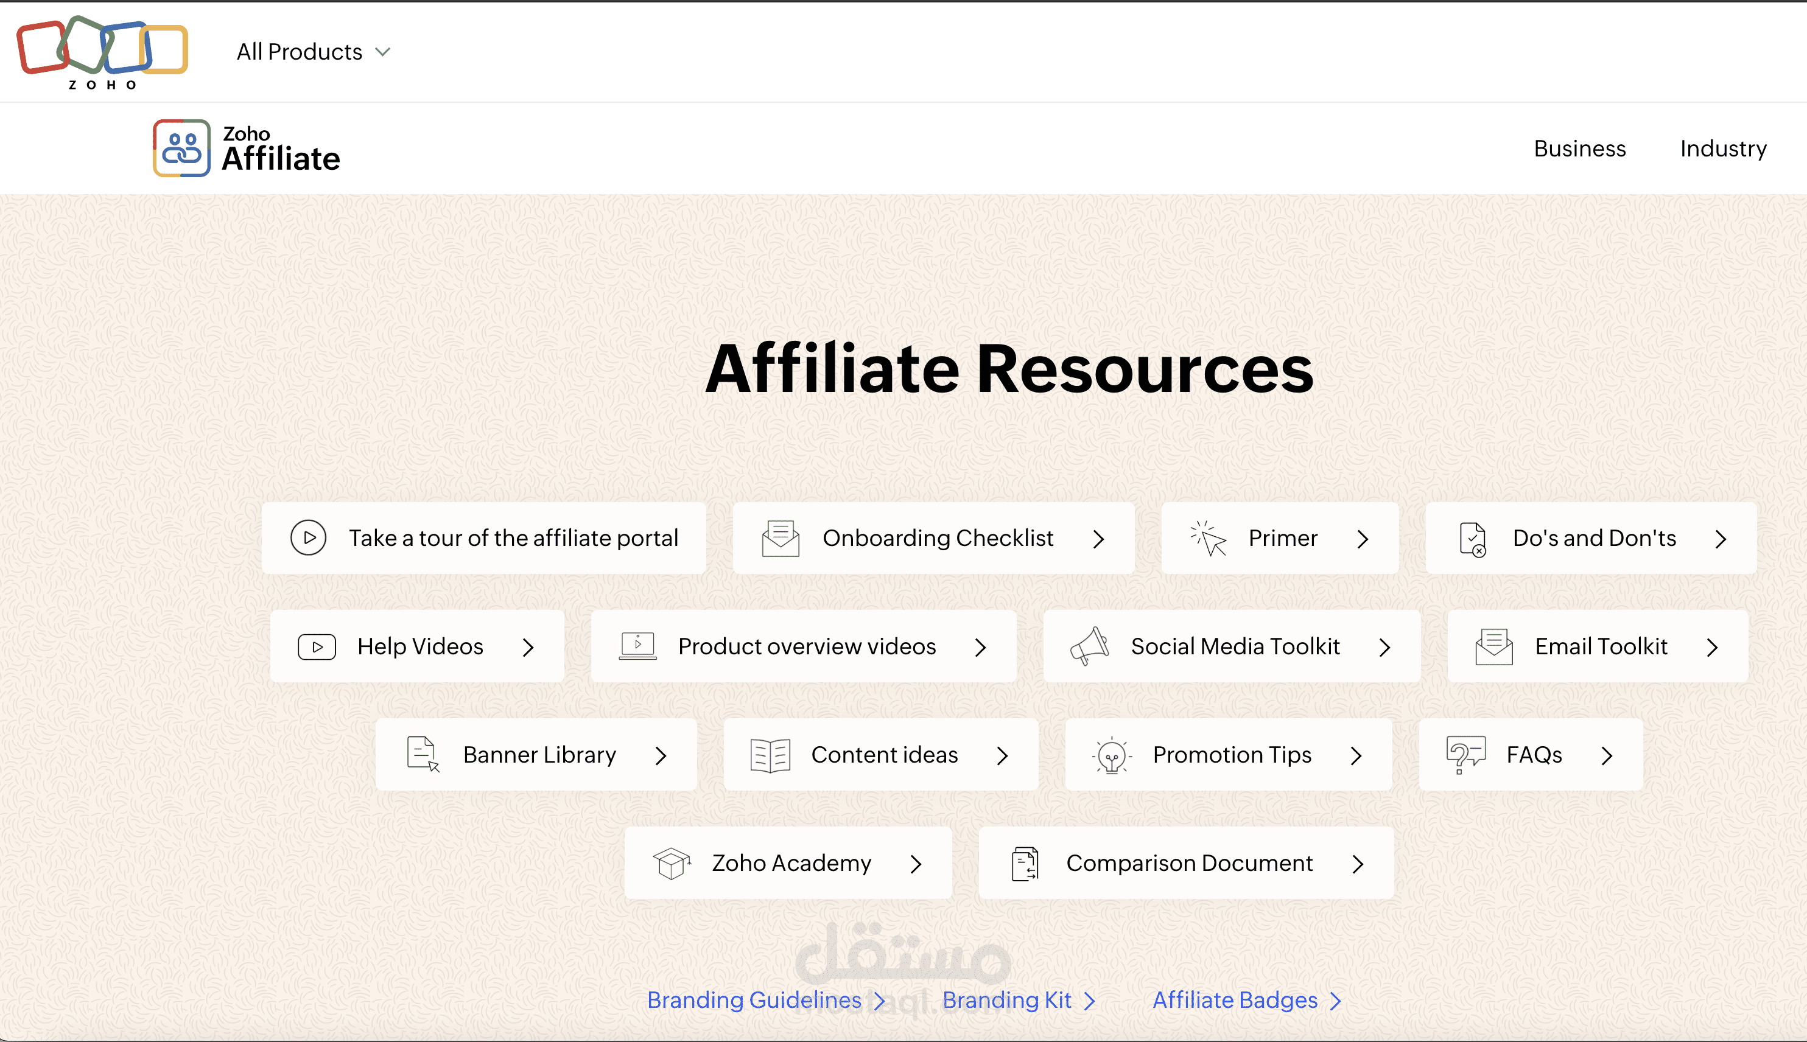Follow the Affiliate Badges link
The height and width of the screenshot is (1042, 1807).
click(x=1247, y=1000)
